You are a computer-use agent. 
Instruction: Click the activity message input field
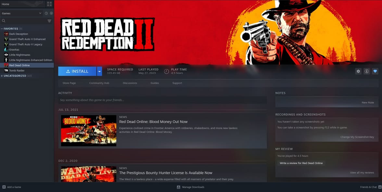click(x=162, y=100)
